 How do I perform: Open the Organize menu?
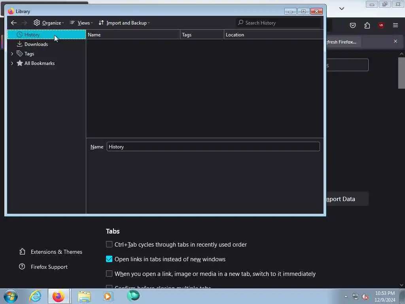49,23
